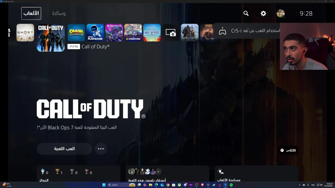Open the Windows Start menu

click(104, 185)
